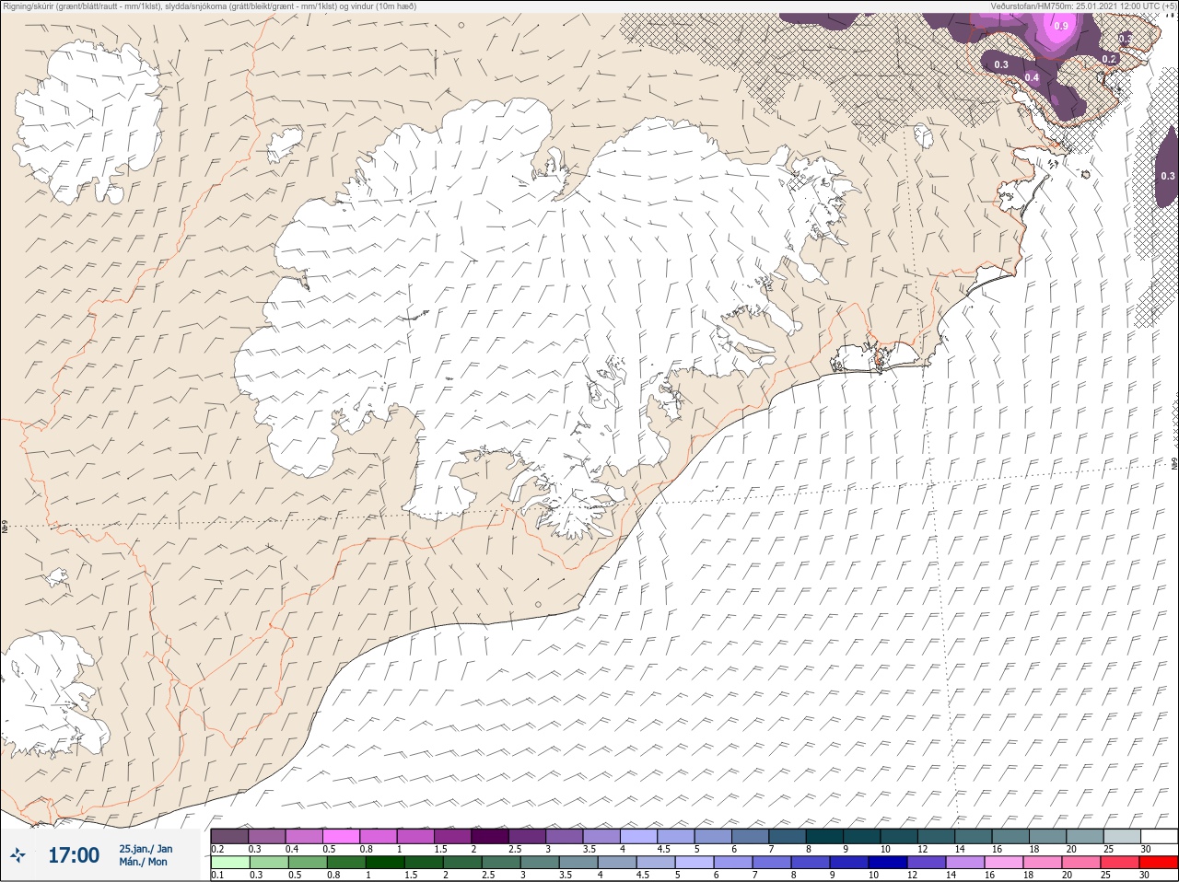
Task: Click the palest green 0.1 rain legend swatch
Action: click(x=229, y=863)
